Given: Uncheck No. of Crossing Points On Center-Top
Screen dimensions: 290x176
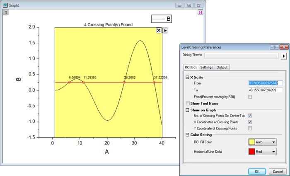Looking at the screenshot, I should (x=250, y=116).
